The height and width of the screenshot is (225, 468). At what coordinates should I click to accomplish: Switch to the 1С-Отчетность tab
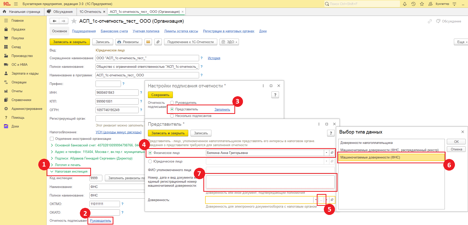[x=90, y=12]
